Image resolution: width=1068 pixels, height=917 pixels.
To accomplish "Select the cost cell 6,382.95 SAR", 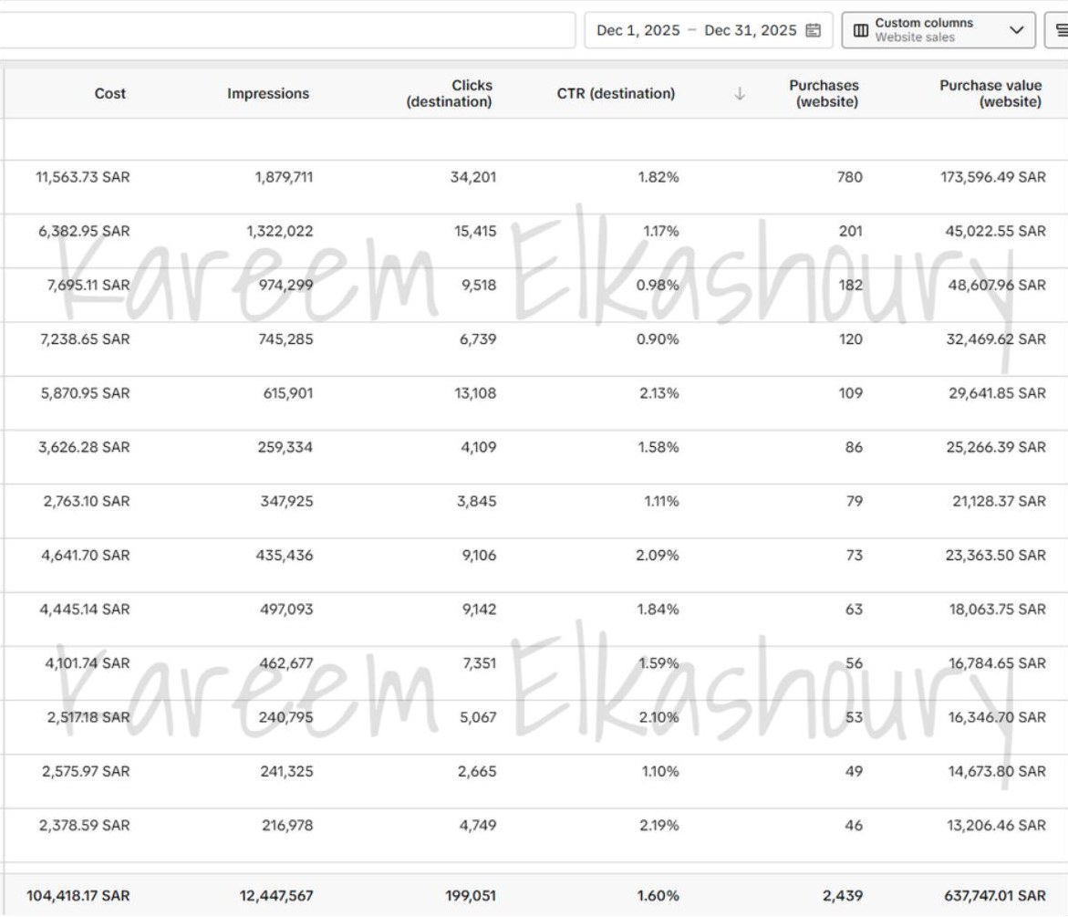I will 84,231.
